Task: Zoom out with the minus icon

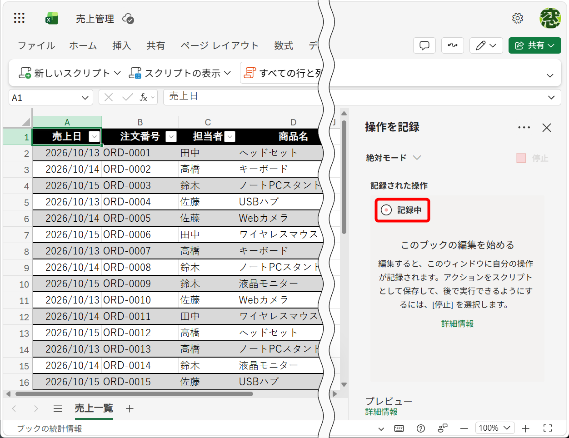Action: point(464,428)
